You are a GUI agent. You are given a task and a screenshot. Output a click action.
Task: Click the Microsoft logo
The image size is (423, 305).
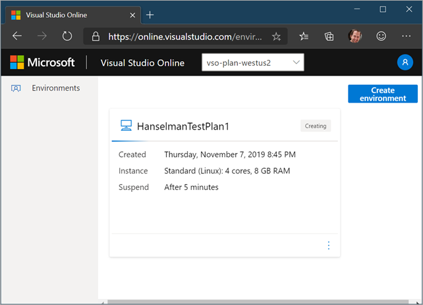42,62
